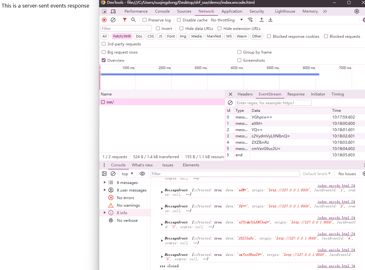Clear the network log
The width and height of the screenshot is (365, 270).
pos(113,20)
